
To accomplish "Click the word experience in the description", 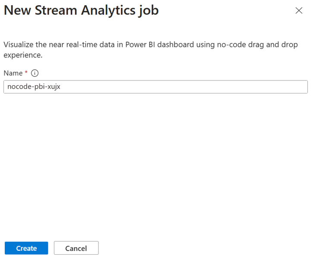I will click(22, 55).
